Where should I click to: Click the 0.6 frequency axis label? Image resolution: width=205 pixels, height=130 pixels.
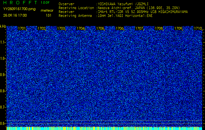3,123
